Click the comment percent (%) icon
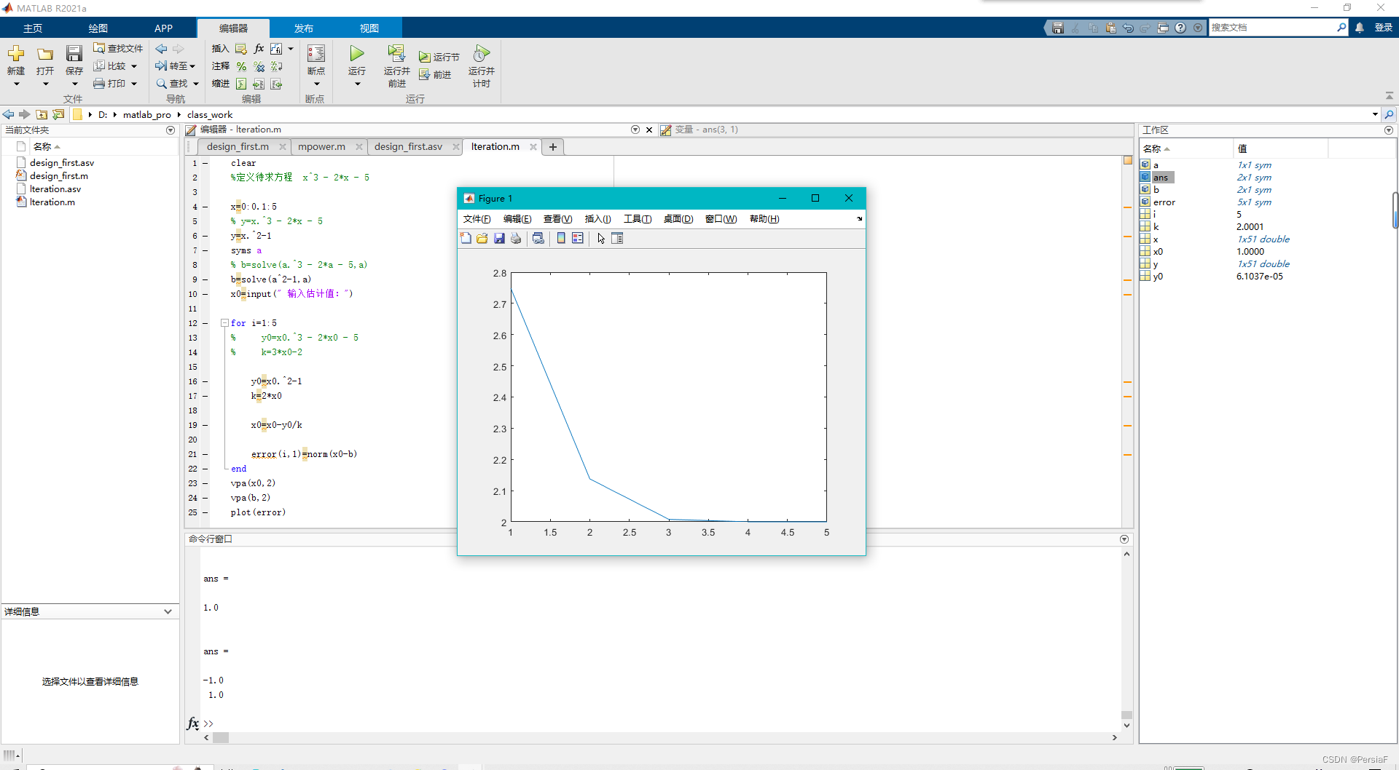 pyautogui.click(x=241, y=66)
